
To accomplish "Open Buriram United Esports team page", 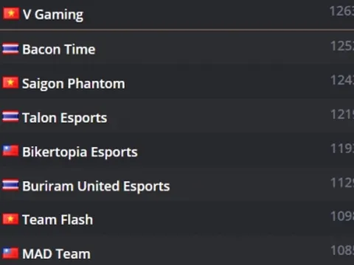I will point(96,186).
